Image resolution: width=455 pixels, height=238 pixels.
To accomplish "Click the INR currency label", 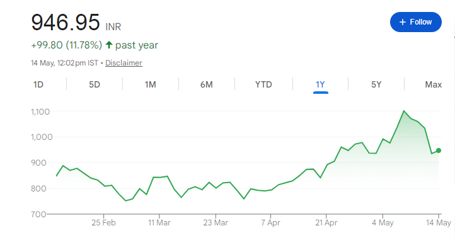I will click(113, 27).
